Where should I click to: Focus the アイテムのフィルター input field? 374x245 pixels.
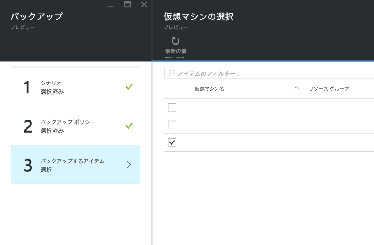pos(269,73)
